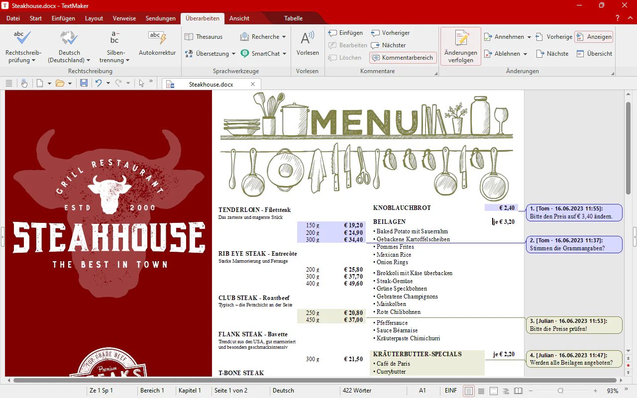
Task: Click the hamburger menu icon in toolbar
Action: coord(8,83)
